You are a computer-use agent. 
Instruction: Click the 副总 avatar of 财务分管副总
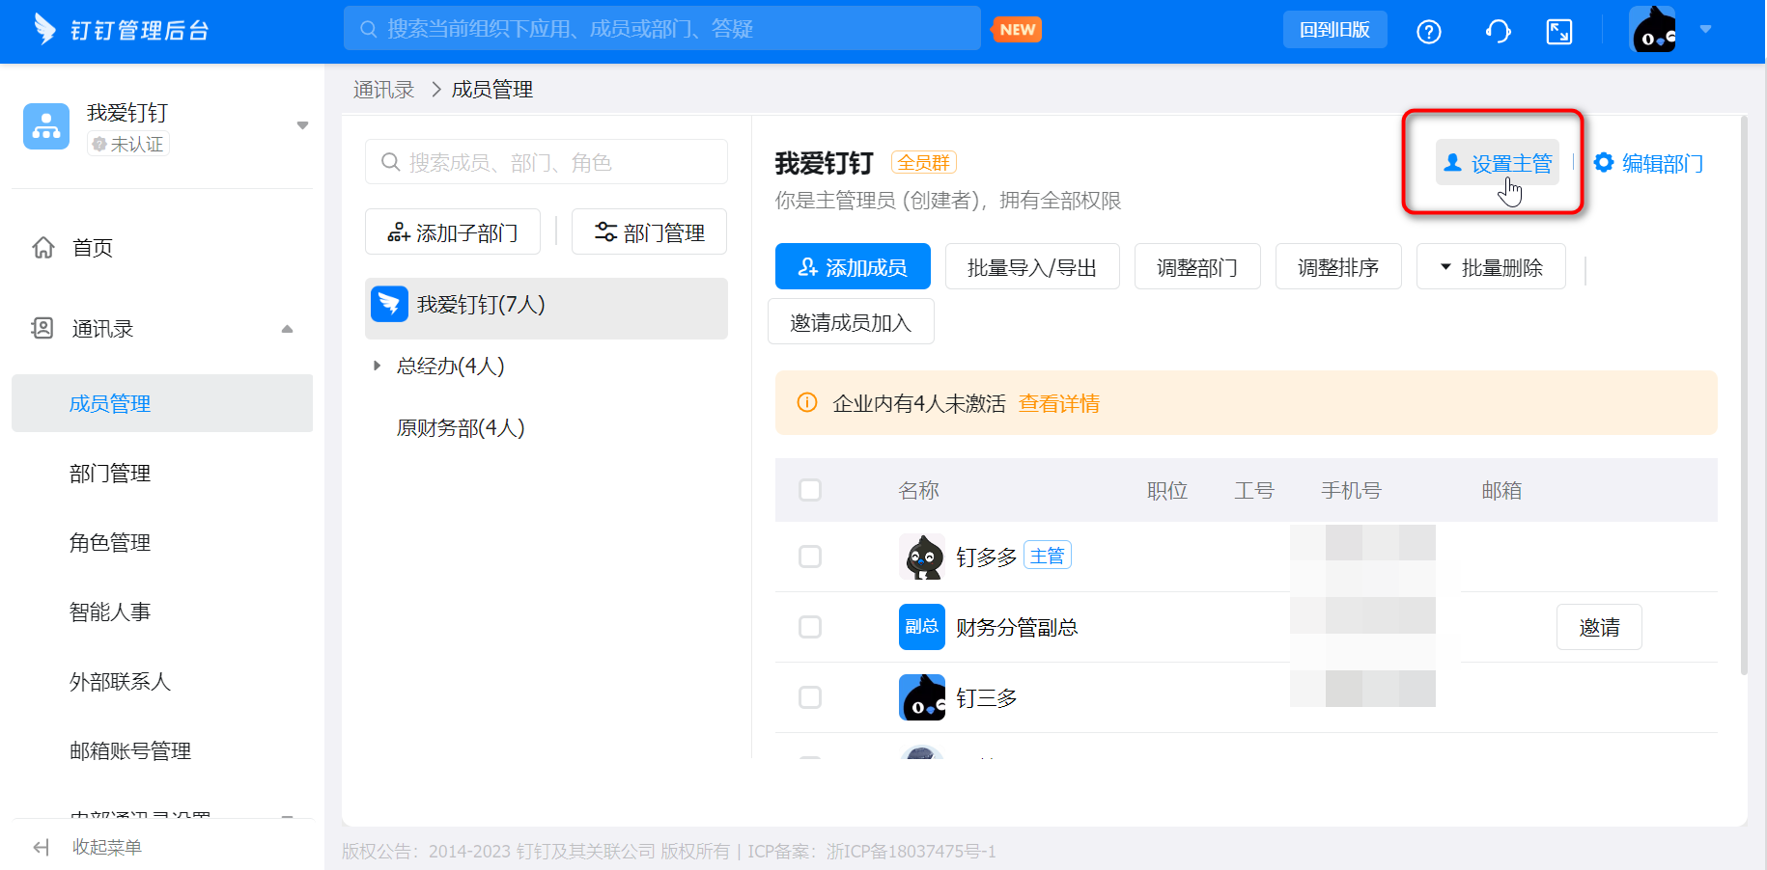(x=922, y=627)
